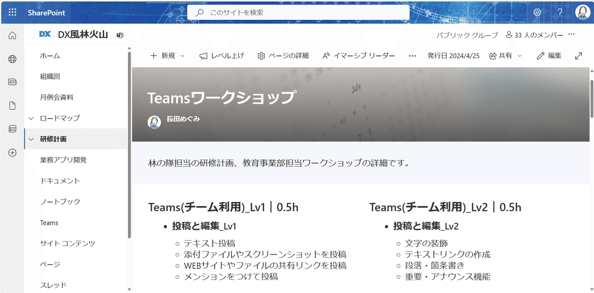594x293 pixels.
Task: Click メンションをつけて投稿 list item
Action: coord(231,276)
